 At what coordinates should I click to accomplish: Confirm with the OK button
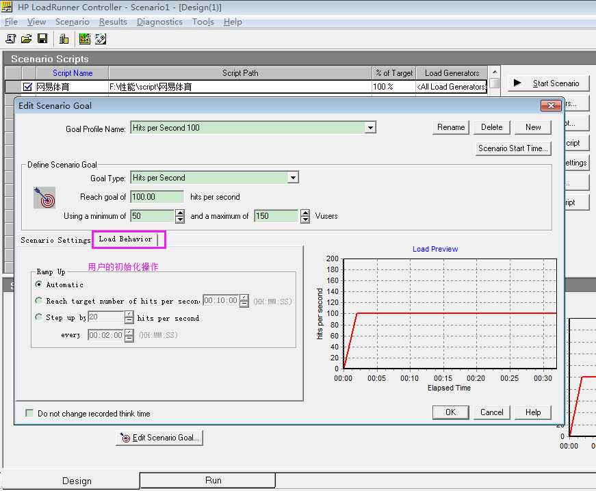(450, 412)
